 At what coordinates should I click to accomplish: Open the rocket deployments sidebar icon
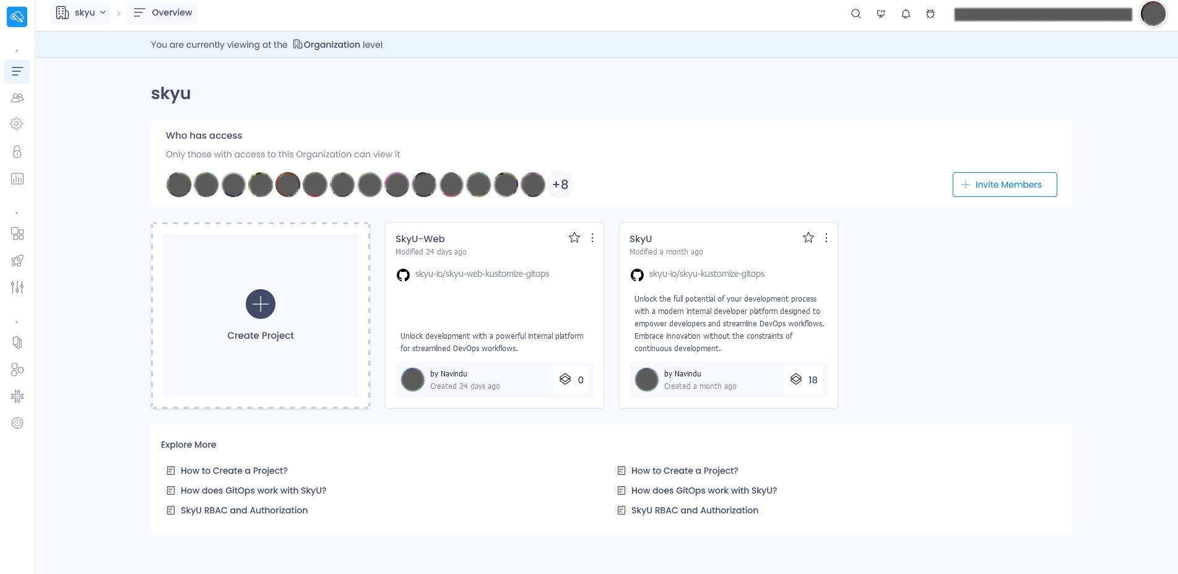(x=17, y=261)
